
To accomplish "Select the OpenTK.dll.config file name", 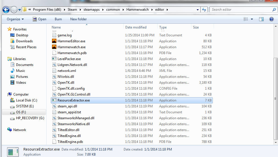I will pos(71,89).
